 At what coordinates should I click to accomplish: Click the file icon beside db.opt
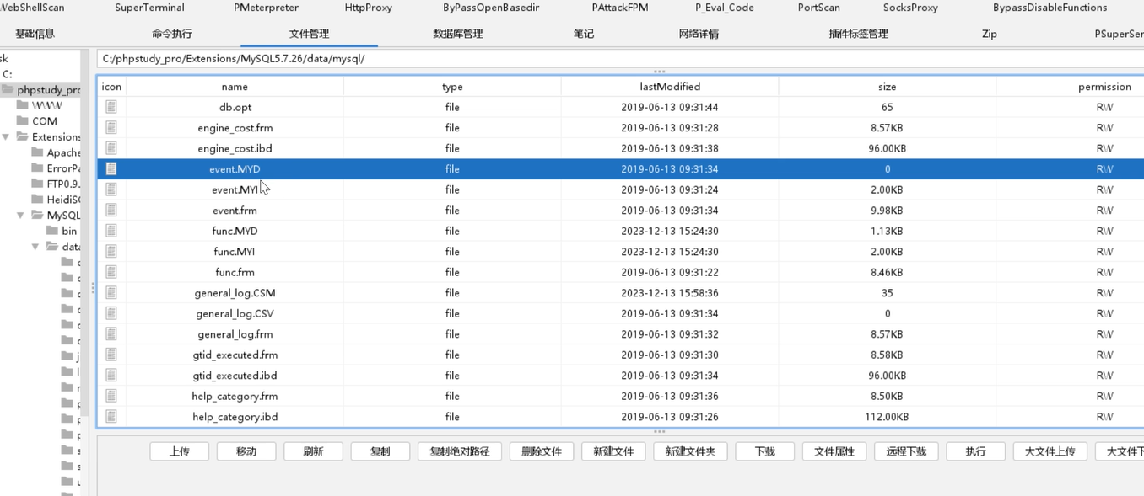click(x=111, y=107)
